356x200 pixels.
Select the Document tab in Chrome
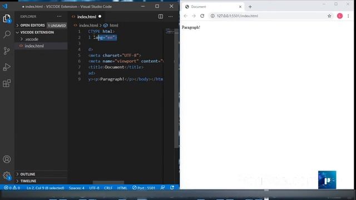(x=212, y=7)
